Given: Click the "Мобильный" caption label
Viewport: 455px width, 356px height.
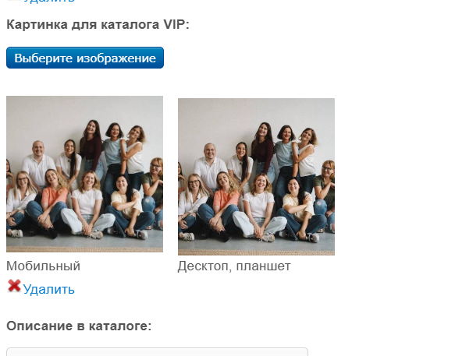Looking at the screenshot, I should pyautogui.click(x=43, y=266).
